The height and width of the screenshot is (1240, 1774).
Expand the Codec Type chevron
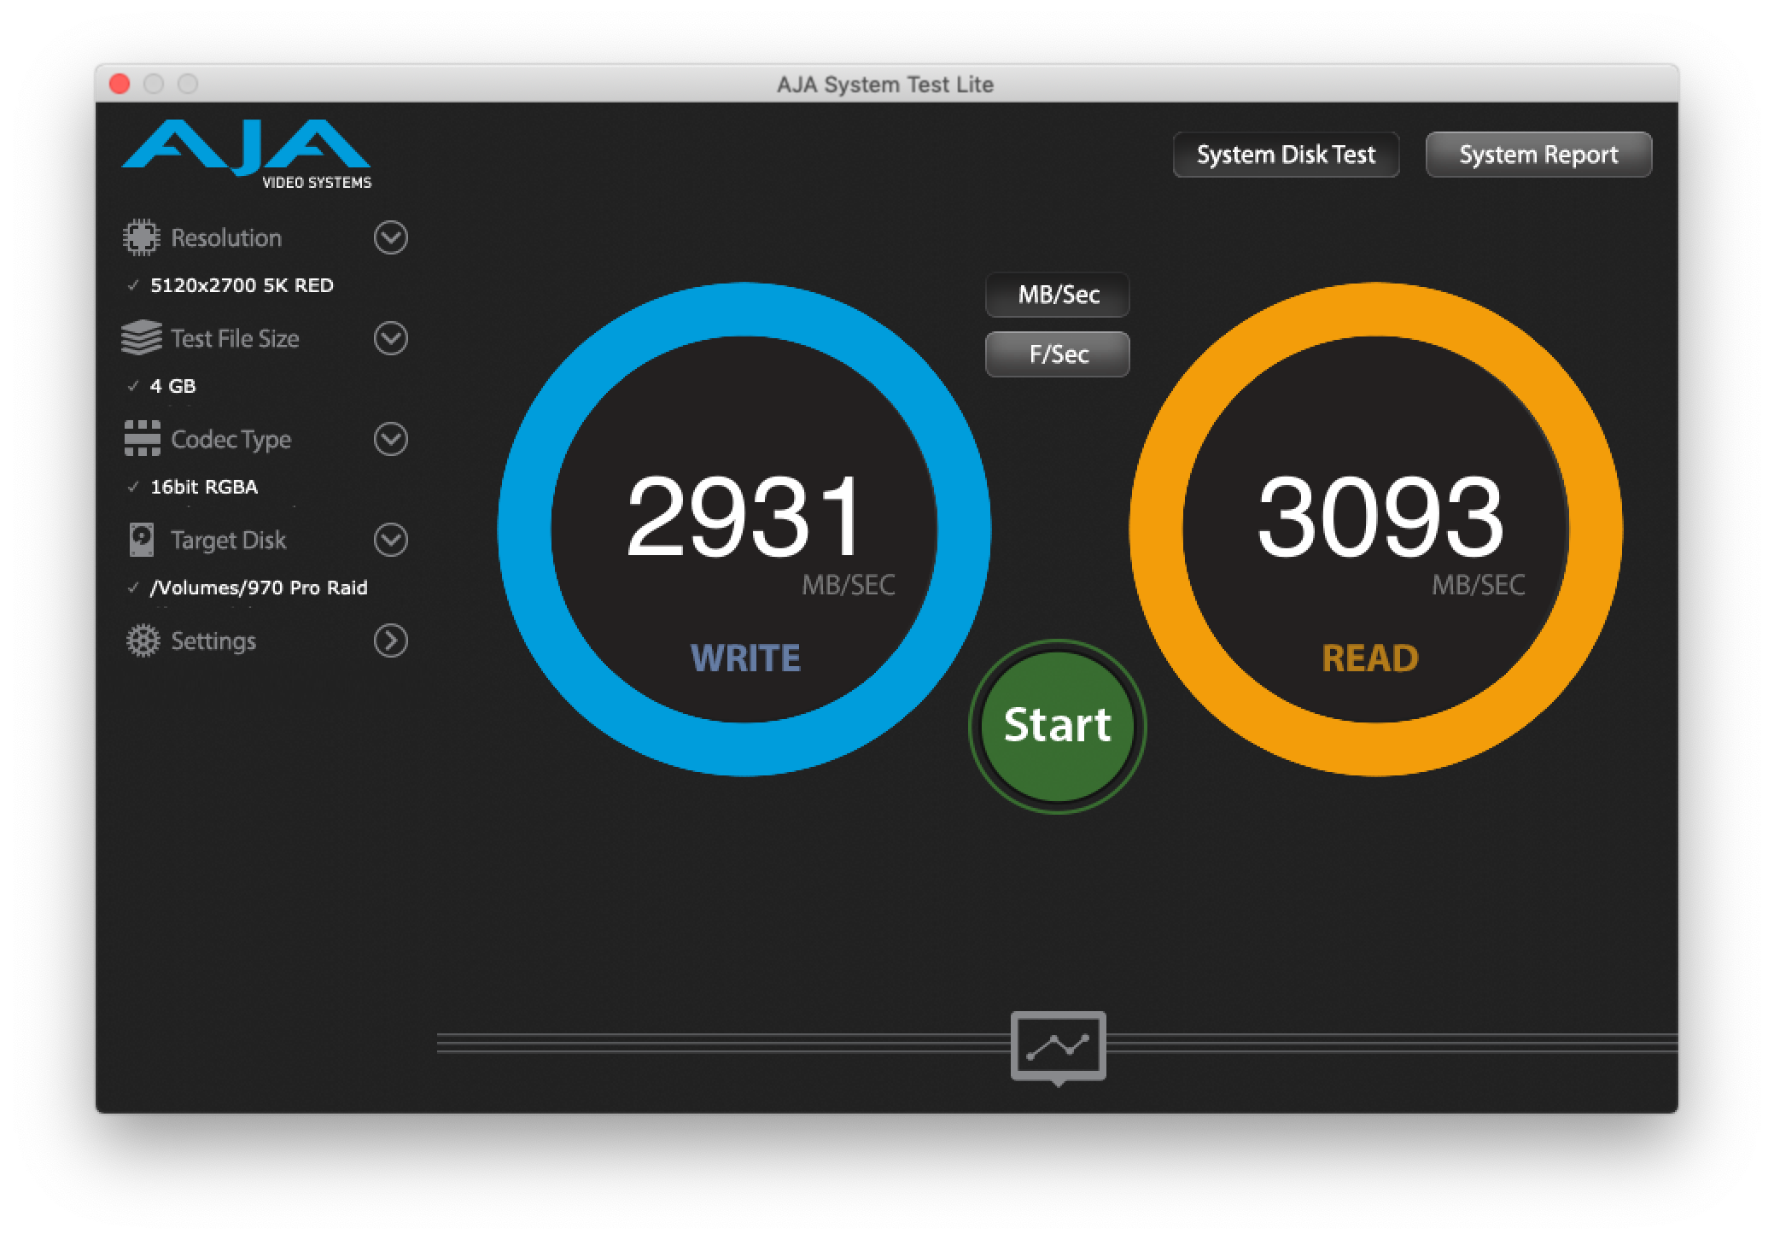tap(390, 439)
